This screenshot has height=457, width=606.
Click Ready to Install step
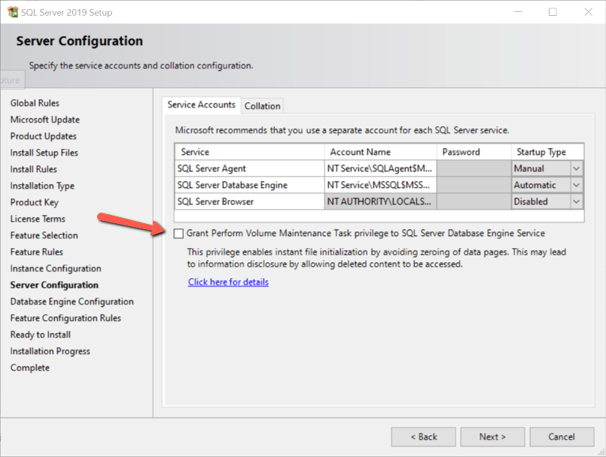[x=41, y=335]
